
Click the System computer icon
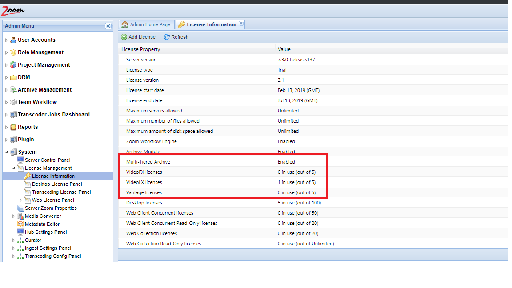click(x=13, y=152)
